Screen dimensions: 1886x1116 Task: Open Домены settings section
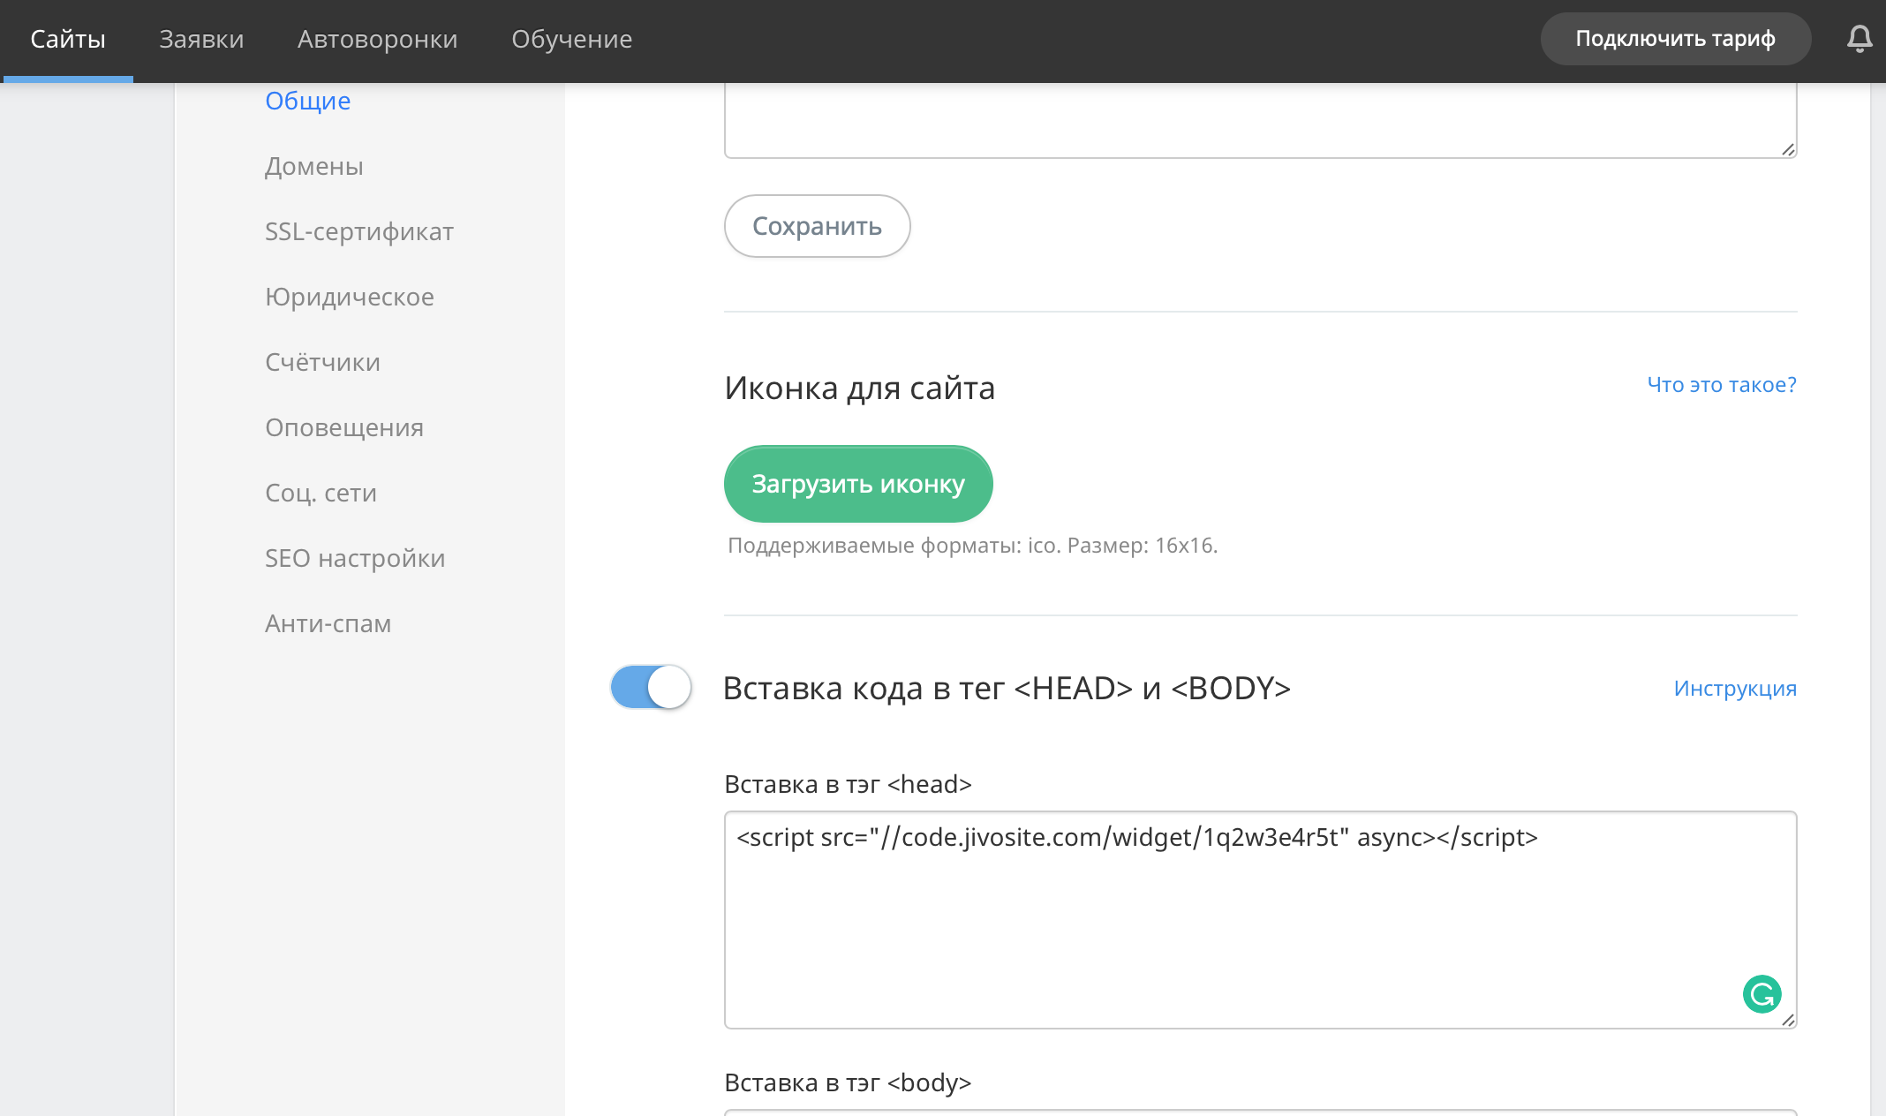(x=313, y=166)
